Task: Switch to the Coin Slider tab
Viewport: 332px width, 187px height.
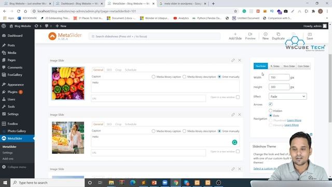Action: [x=303, y=66]
